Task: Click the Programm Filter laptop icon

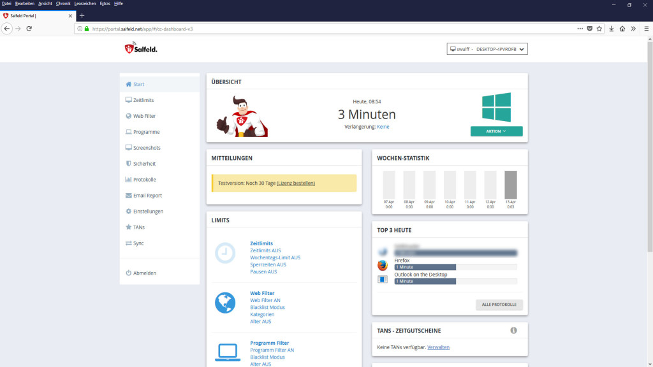Action: point(227,352)
